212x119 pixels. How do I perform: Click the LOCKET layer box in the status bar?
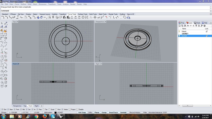click(x=65, y=112)
